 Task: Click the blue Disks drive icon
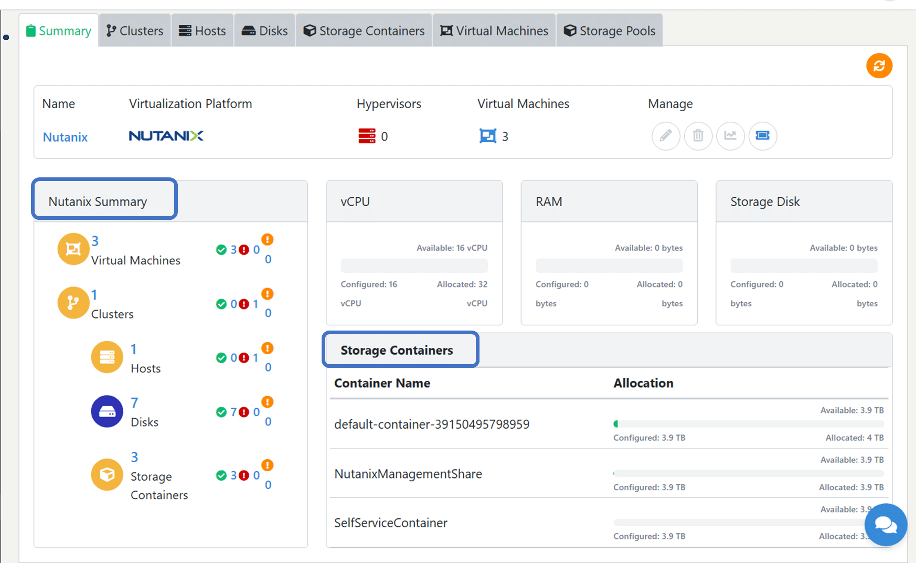(107, 411)
